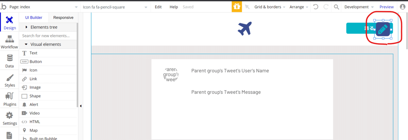The height and width of the screenshot is (140, 408).
Task: Go to the Data tab
Action: (x=10, y=61)
